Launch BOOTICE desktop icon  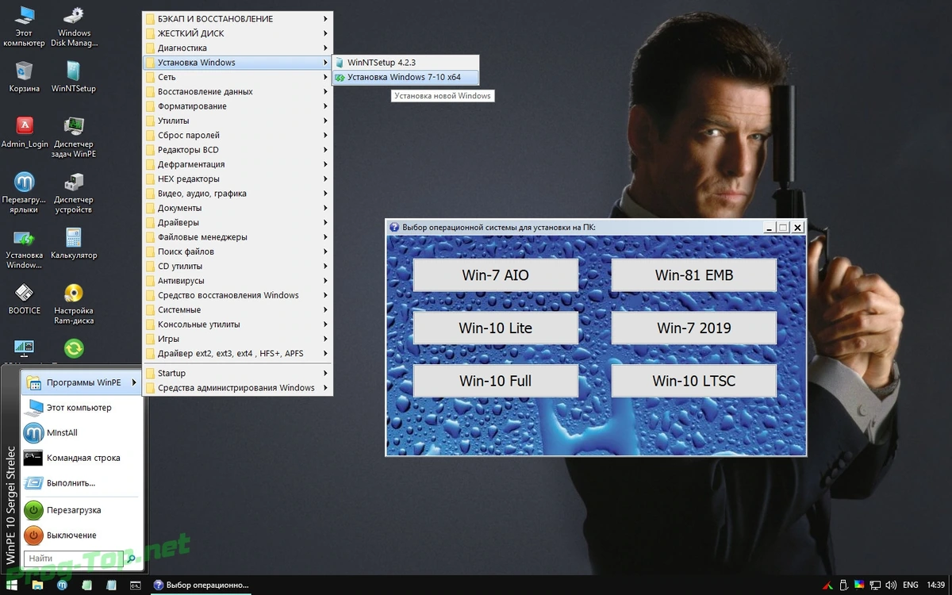click(25, 299)
